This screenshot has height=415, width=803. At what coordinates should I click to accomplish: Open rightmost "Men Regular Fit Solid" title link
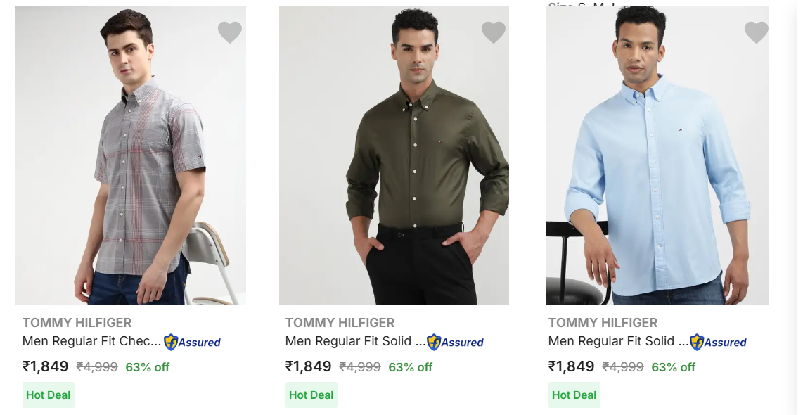(x=618, y=341)
